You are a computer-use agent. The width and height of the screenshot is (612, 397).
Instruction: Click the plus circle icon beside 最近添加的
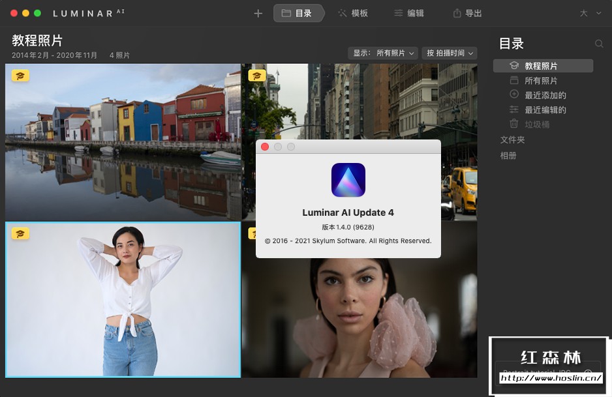pyautogui.click(x=514, y=95)
